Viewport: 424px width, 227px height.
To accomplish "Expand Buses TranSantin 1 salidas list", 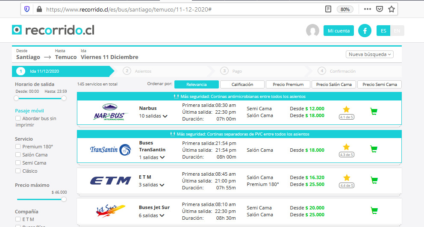I will click(152, 157).
